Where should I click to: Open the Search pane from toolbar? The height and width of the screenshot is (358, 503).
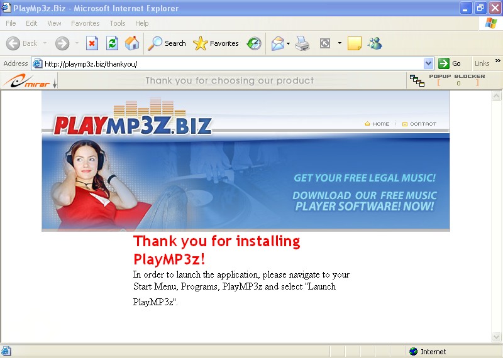[x=167, y=43]
